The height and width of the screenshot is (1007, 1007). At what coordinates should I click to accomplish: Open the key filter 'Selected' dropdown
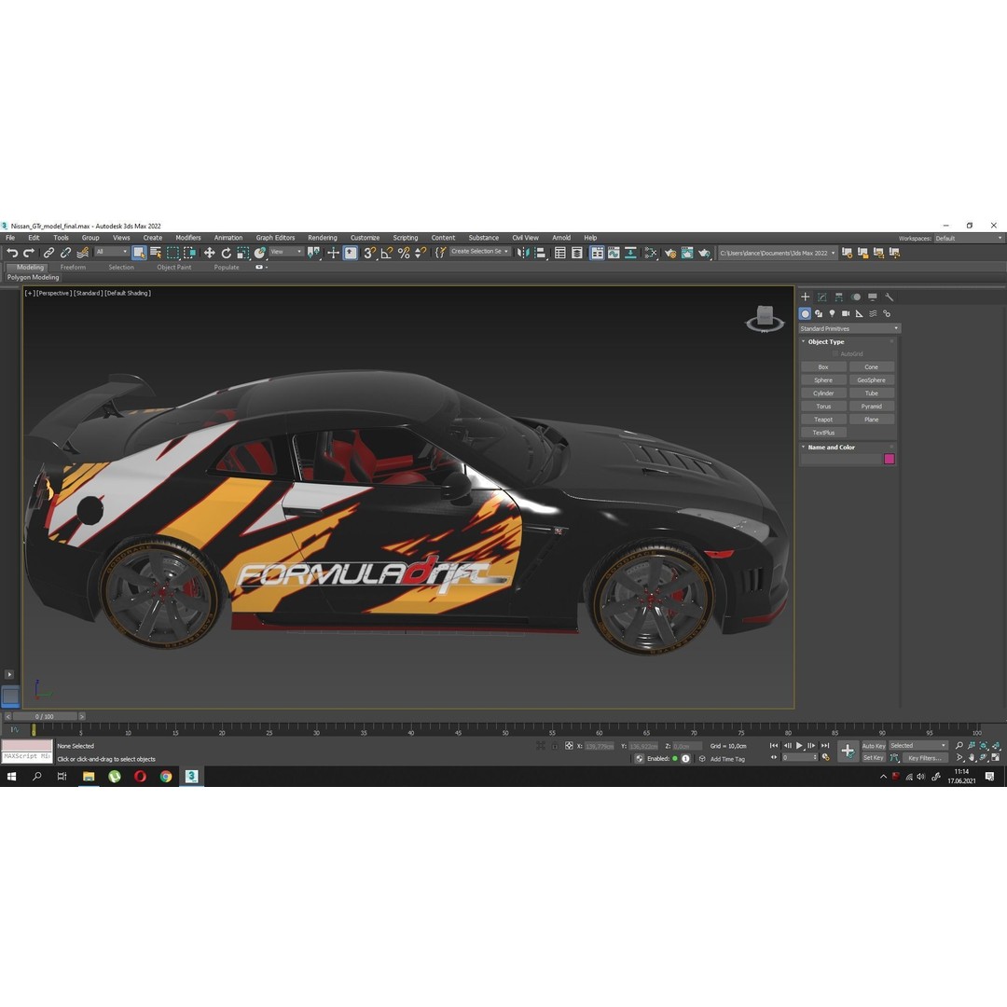click(x=917, y=746)
